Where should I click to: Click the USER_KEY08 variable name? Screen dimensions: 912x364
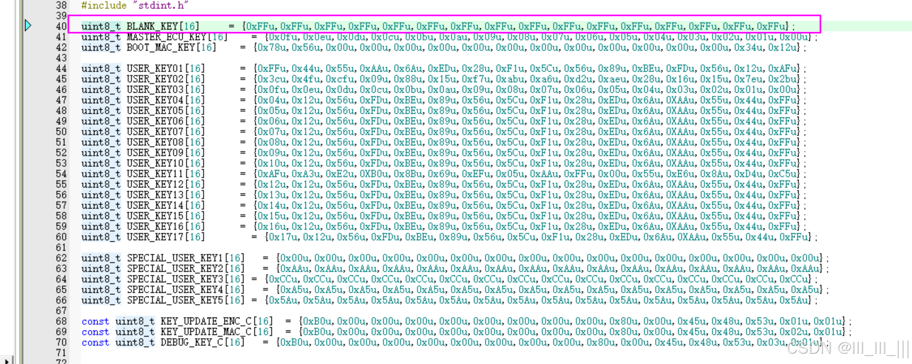[x=155, y=142]
